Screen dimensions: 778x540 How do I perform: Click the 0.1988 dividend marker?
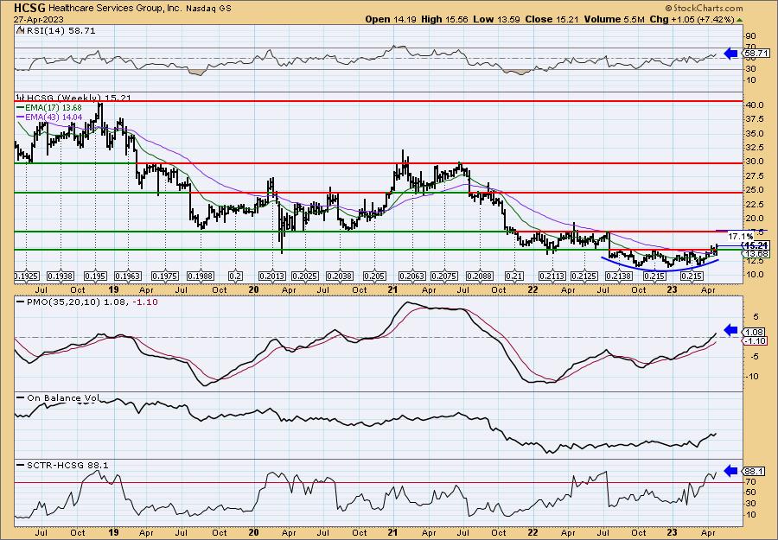pyautogui.click(x=200, y=276)
